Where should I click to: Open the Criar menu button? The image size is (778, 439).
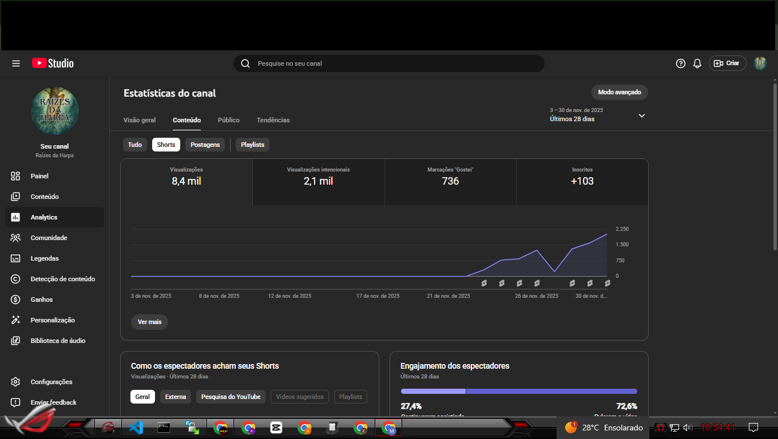(x=727, y=63)
